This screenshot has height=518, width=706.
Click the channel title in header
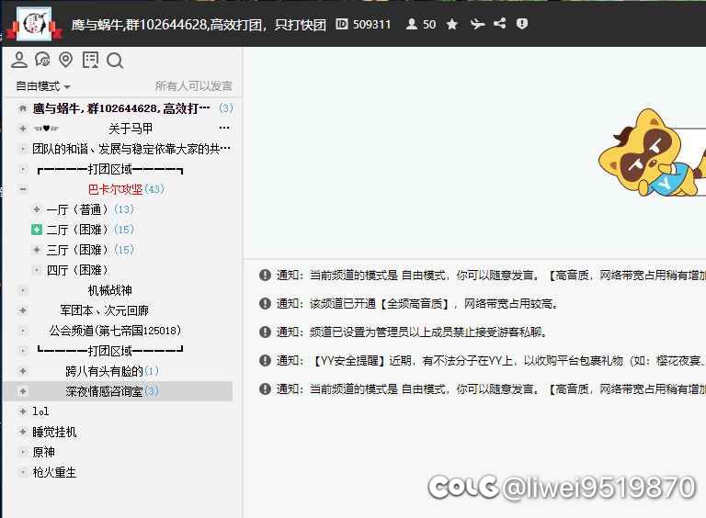tap(199, 24)
